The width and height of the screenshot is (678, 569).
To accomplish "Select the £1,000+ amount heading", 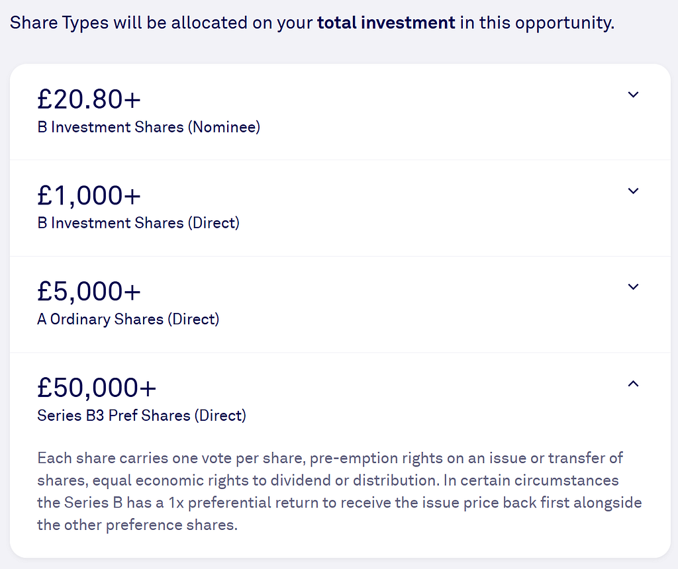I will pos(89,196).
